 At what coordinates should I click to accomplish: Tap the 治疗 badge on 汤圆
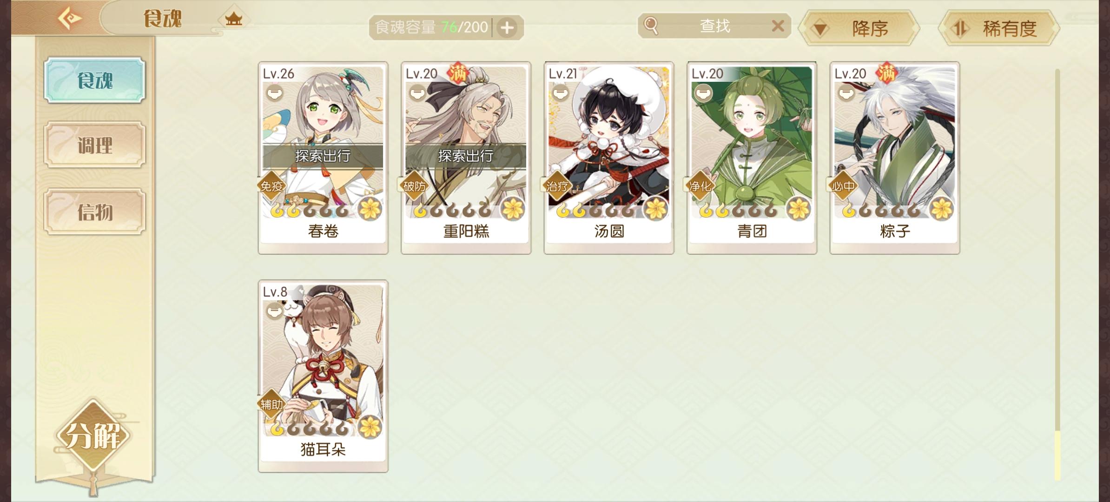pyautogui.click(x=557, y=186)
